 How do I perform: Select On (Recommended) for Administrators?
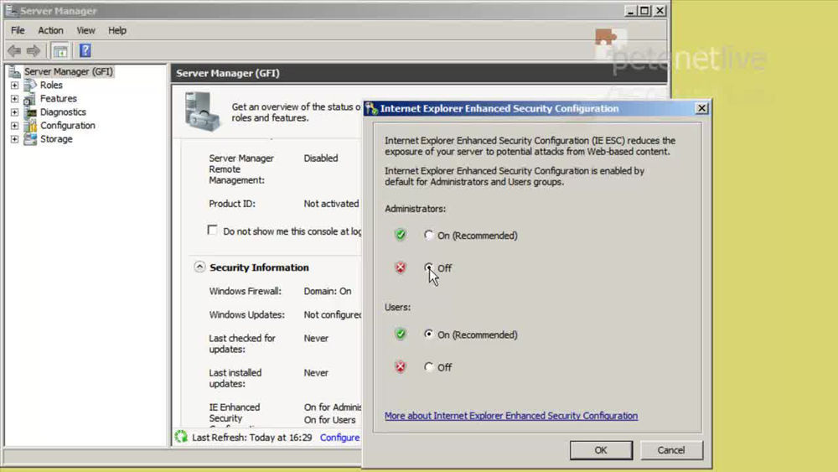(x=428, y=235)
